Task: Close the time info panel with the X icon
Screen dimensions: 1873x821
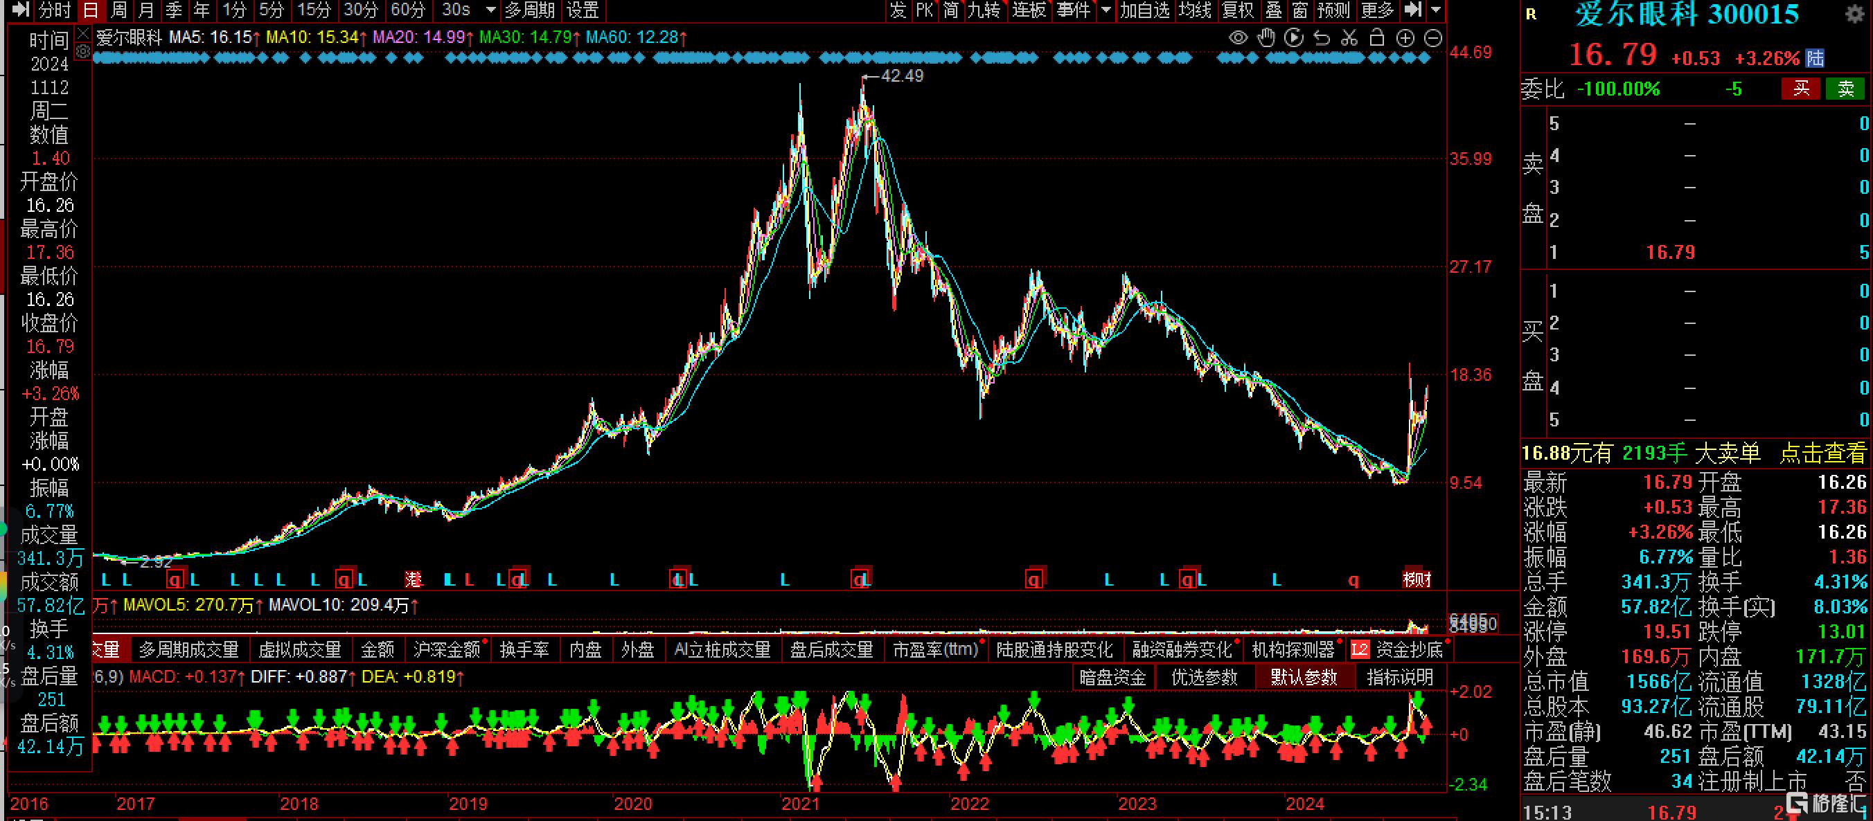Action: pyautogui.click(x=84, y=34)
